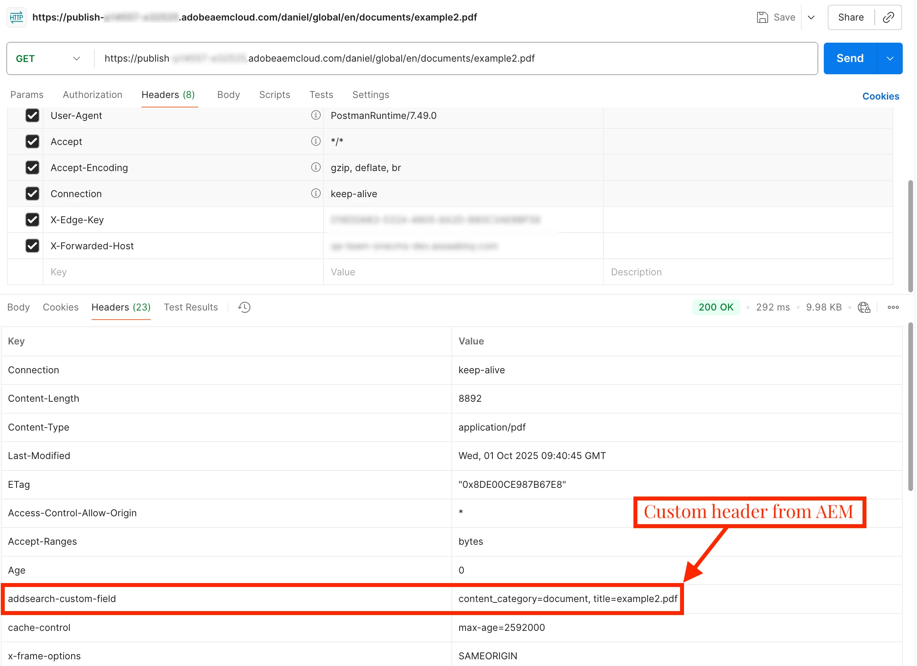Click the blue Send button
This screenshot has height=666, width=917.
849,58
